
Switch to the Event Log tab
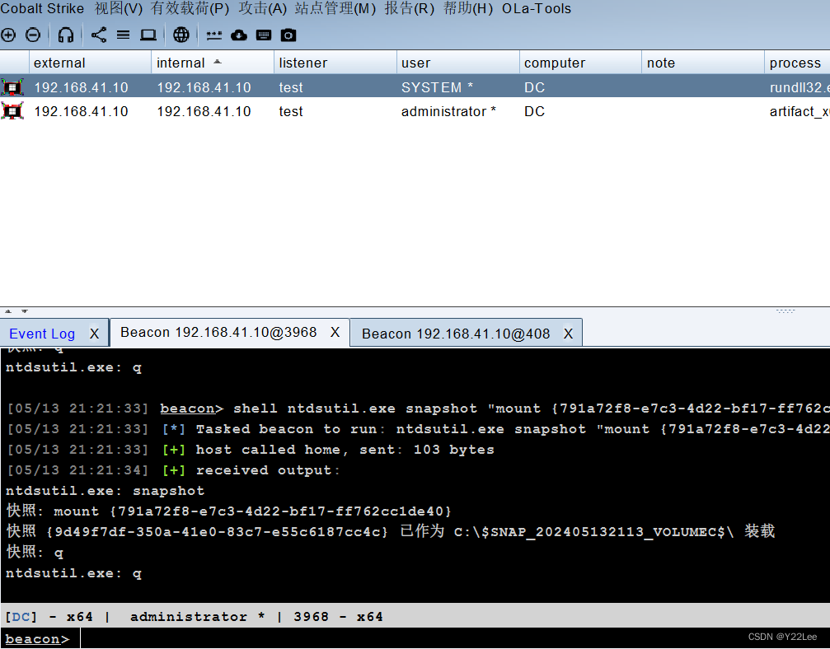click(x=42, y=334)
